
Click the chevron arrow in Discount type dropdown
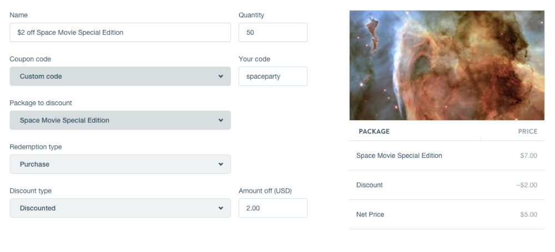pos(220,208)
